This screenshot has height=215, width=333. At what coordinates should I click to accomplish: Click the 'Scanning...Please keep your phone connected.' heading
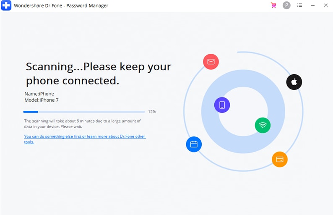99,73
